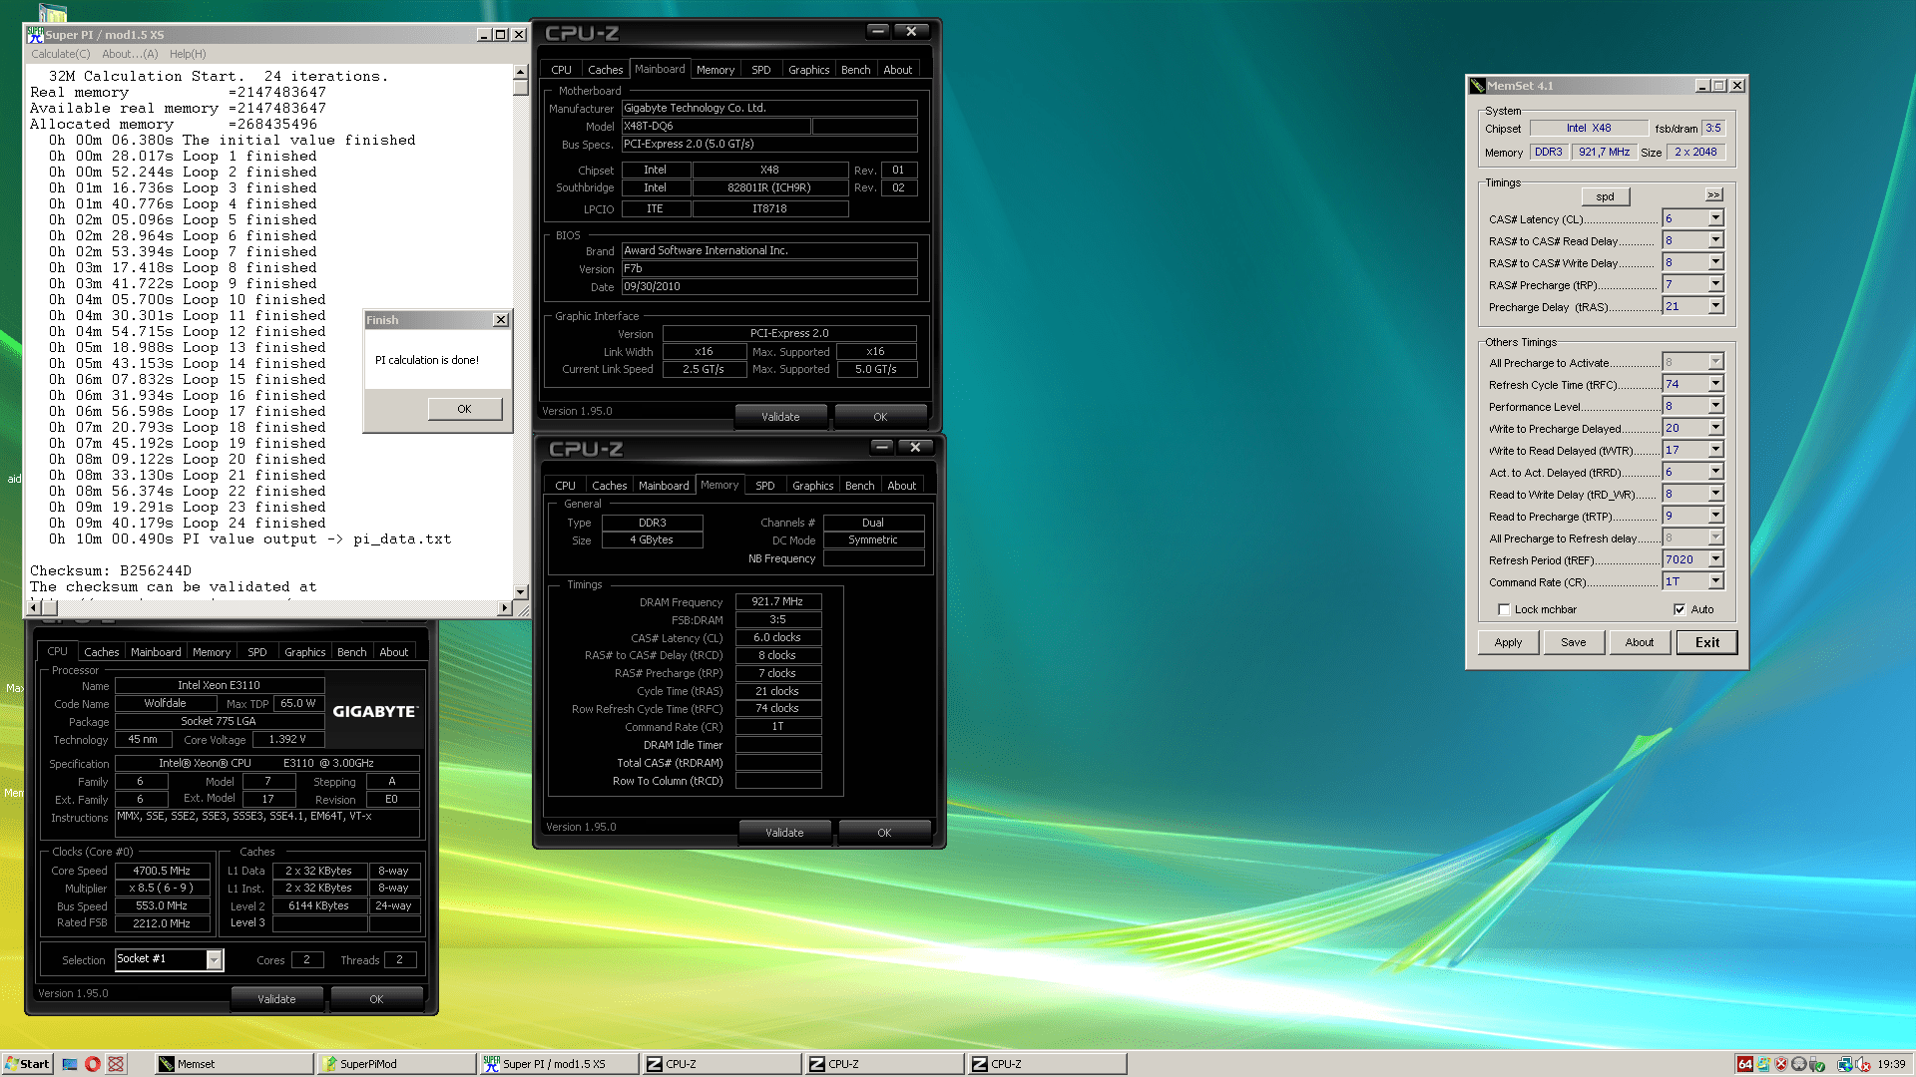Click Super PI vertical scrollbar down arrow
Viewport: 1916px width, 1077px height.
(x=520, y=592)
